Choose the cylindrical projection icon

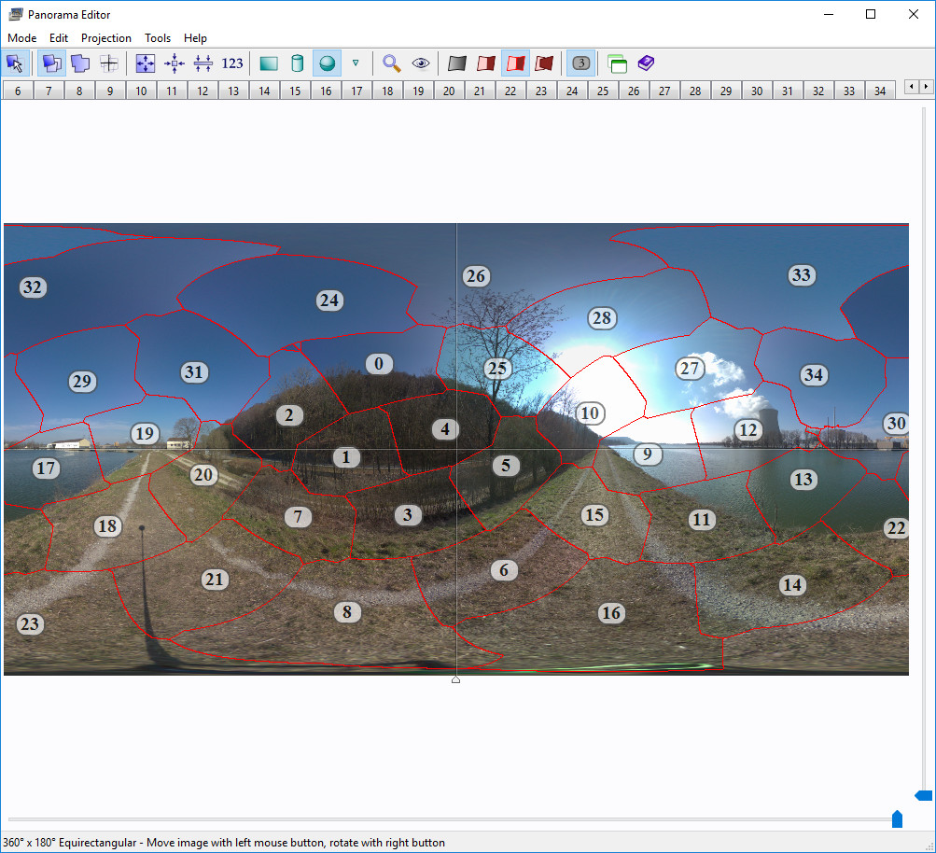[x=298, y=63]
